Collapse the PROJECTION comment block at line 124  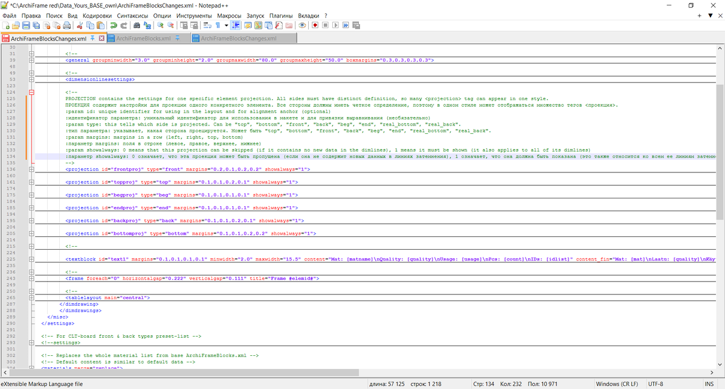pyautogui.click(x=31, y=92)
